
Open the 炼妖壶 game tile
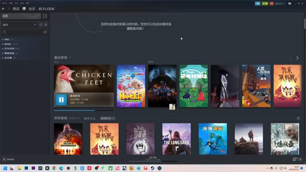285,139
